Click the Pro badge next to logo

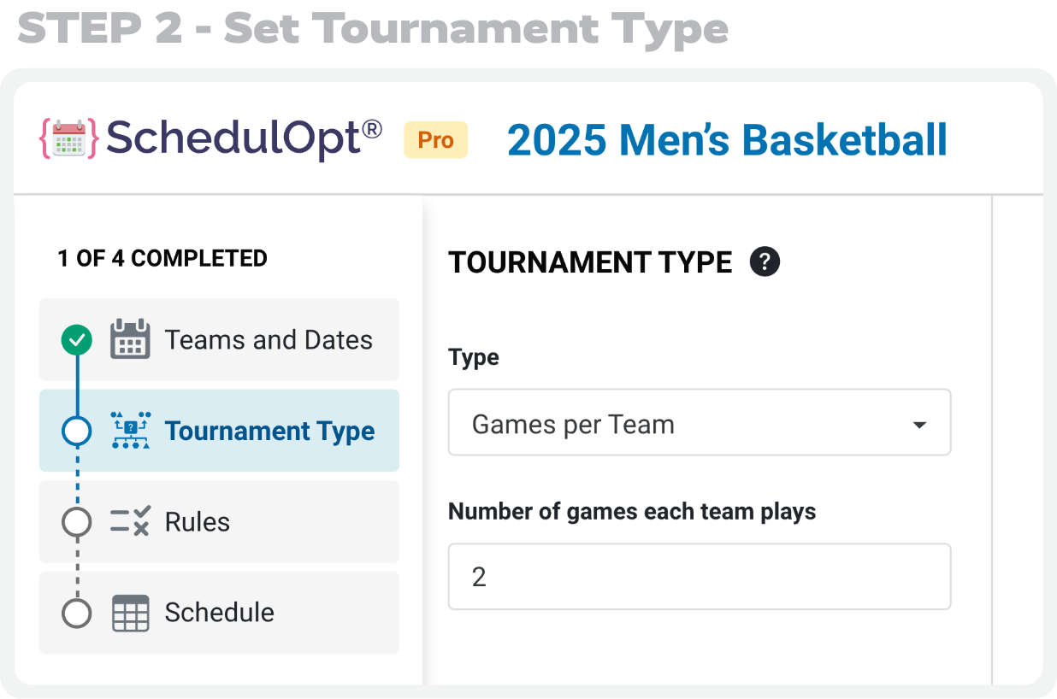click(436, 140)
